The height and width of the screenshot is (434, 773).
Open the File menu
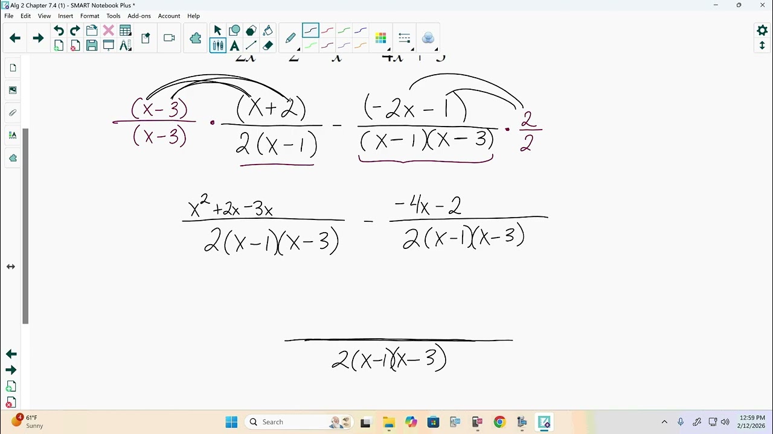8,16
